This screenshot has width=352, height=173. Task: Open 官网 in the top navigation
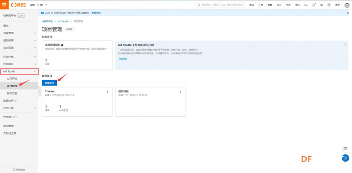point(297,5)
